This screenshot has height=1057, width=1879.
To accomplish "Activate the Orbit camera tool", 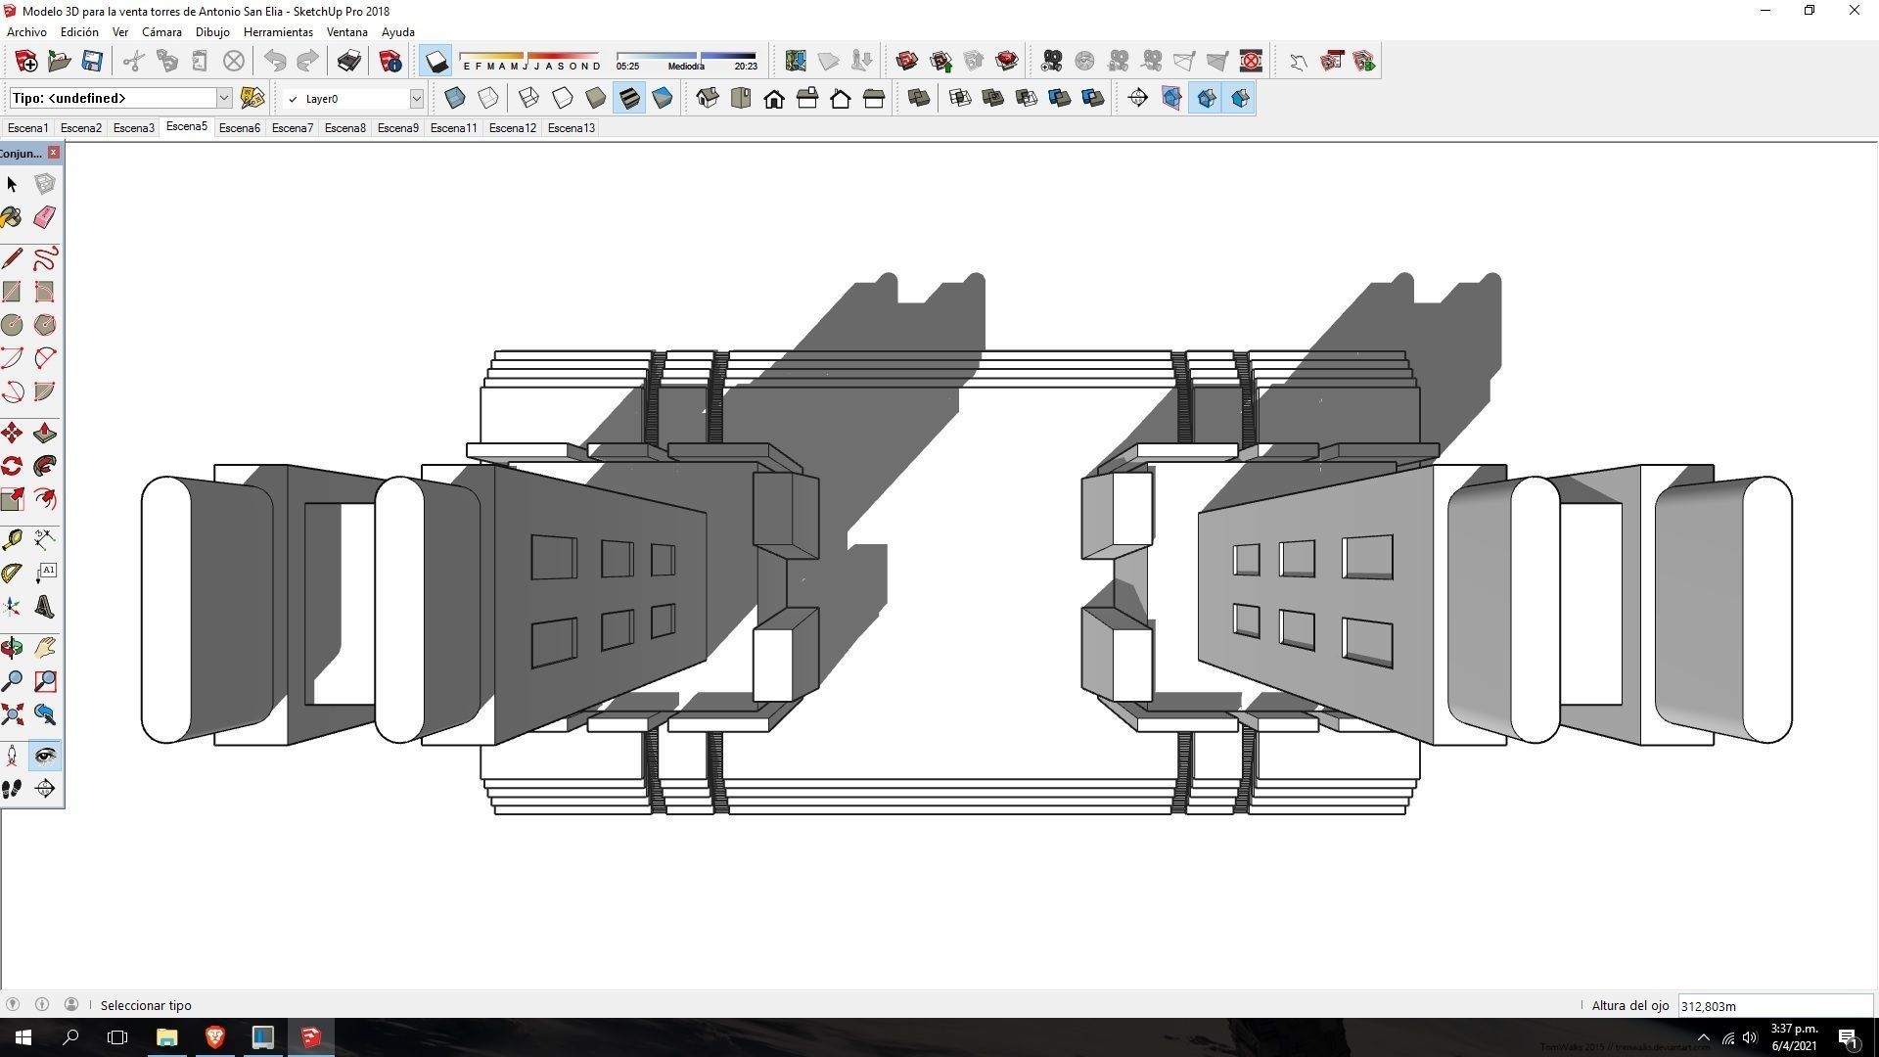I will 12,648.
